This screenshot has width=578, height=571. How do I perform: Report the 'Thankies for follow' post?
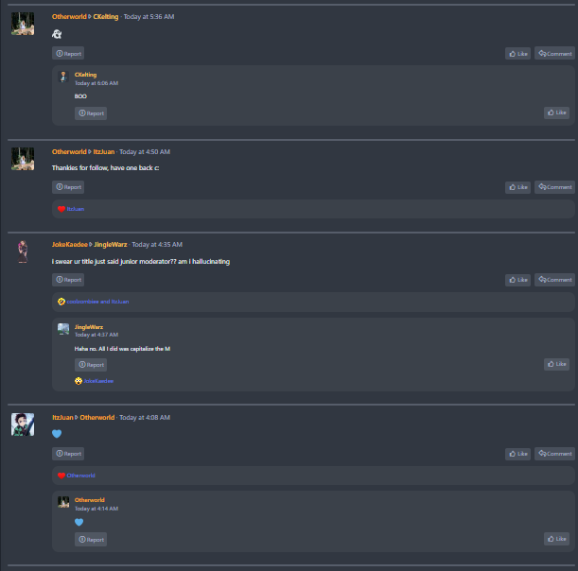coord(68,187)
